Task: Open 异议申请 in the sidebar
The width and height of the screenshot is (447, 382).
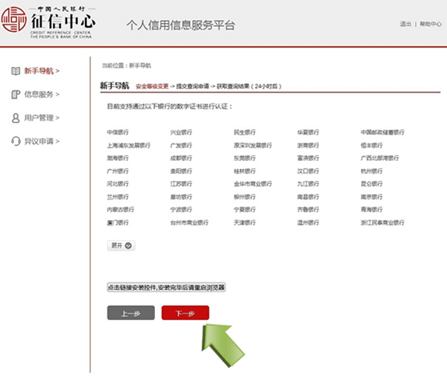Action: coord(41,141)
